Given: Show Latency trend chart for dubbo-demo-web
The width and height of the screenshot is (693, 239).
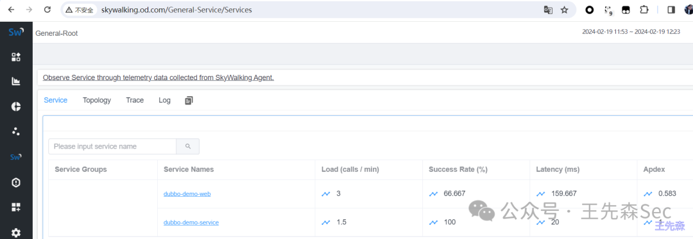Looking at the screenshot, I should pyautogui.click(x=540, y=194).
